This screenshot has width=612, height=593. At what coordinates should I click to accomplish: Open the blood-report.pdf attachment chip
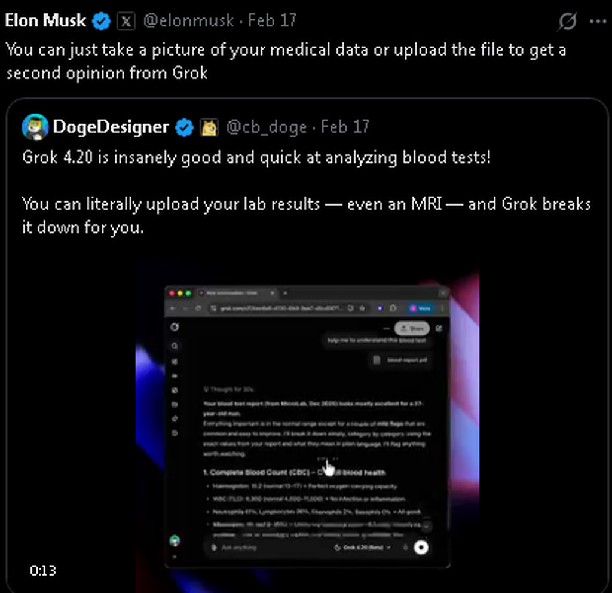pyautogui.click(x=402, y=360)
